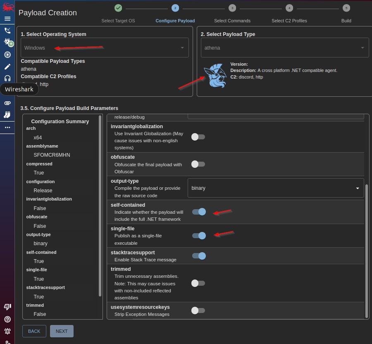Click the Mythic logo in the sidebar
Screen dimensions: 372x344
coord(7,7)
